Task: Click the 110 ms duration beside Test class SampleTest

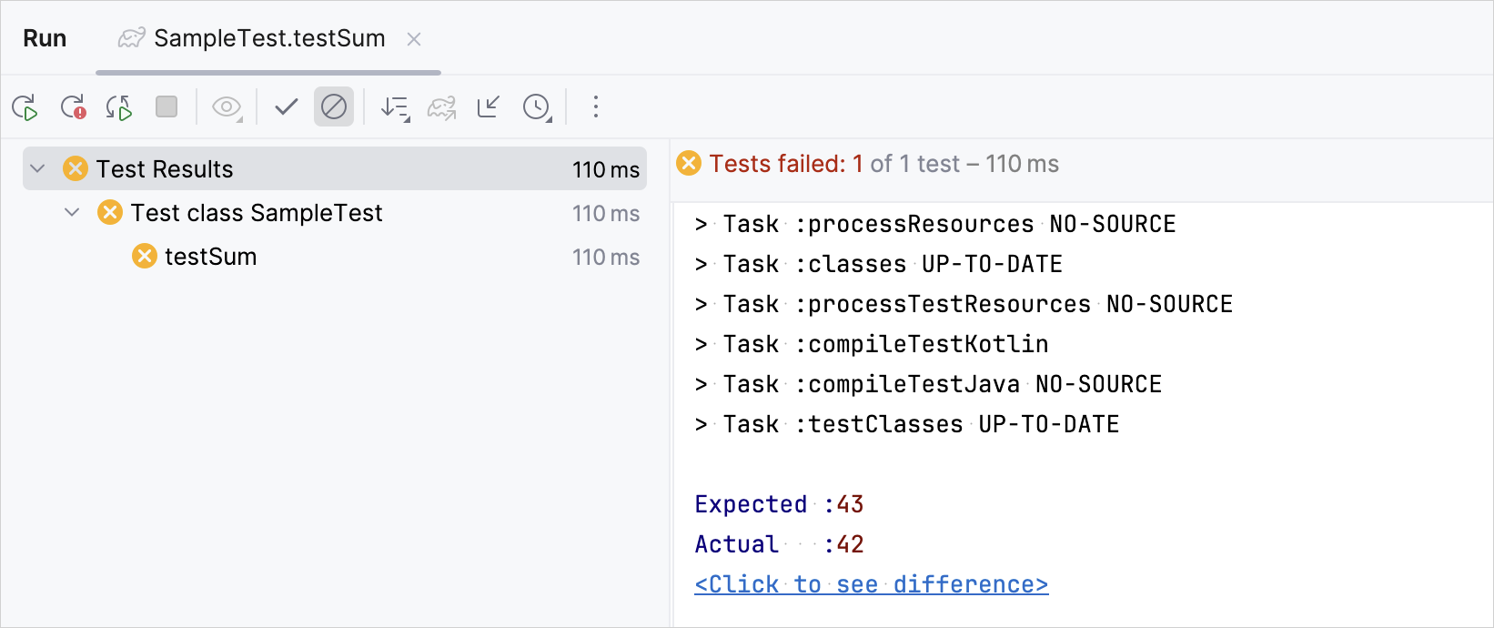Action: (x=606, y=213)
